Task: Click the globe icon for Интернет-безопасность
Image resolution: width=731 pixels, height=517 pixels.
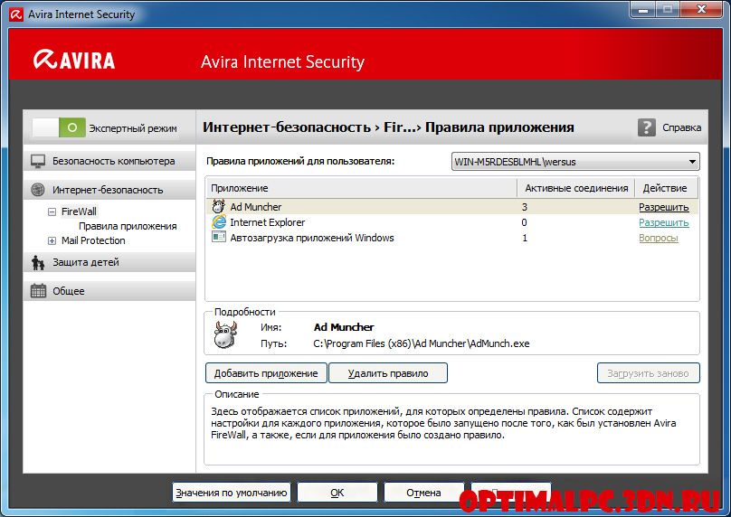Action: (38, 190)
